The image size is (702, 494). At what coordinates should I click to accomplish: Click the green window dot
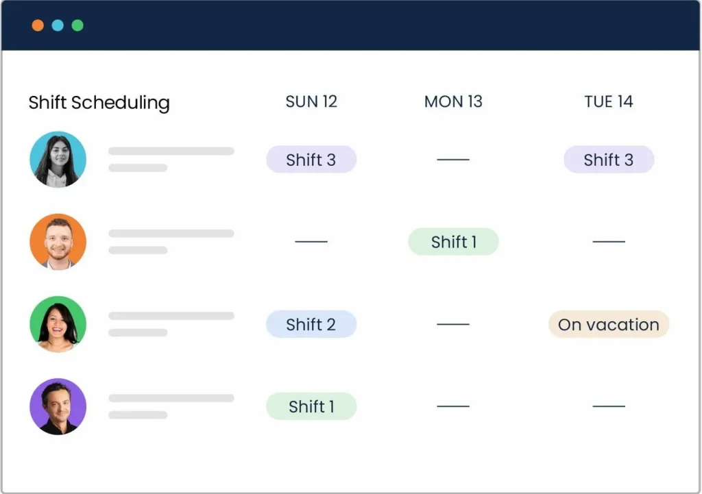tap(77, 25)
